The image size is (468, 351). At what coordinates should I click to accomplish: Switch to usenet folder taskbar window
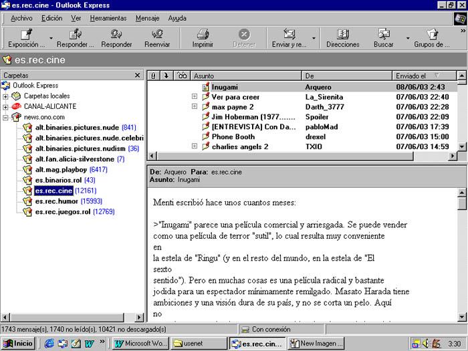[199, 344]
